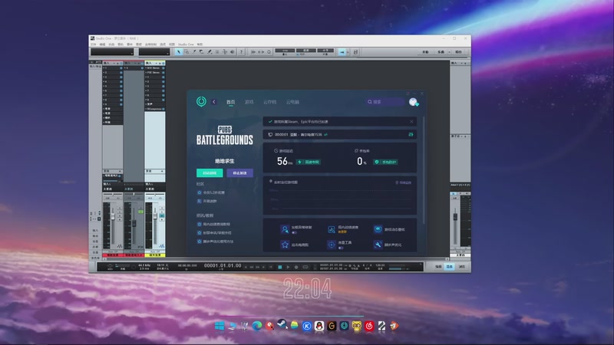
Task: Toggle the Loop button in the transport bar
Action: pos(305,267)
